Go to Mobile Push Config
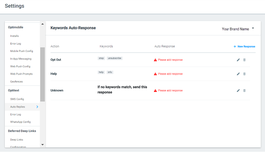Image resolution: width=265 pixels, height=152 pixels. 22,51
